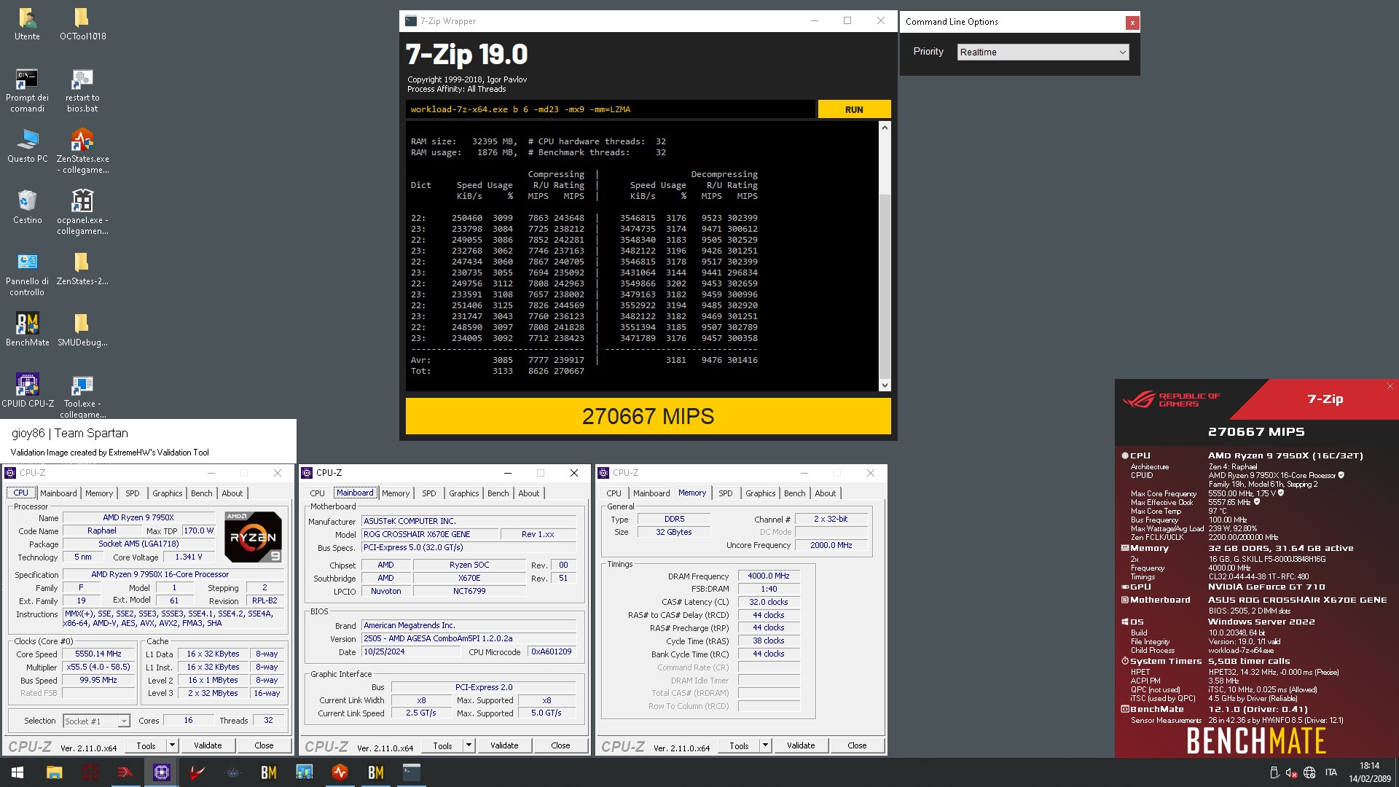Open File Explorer from the taskbar
The height and width of the screenshot is (787, 1399).
pos(54,772)
